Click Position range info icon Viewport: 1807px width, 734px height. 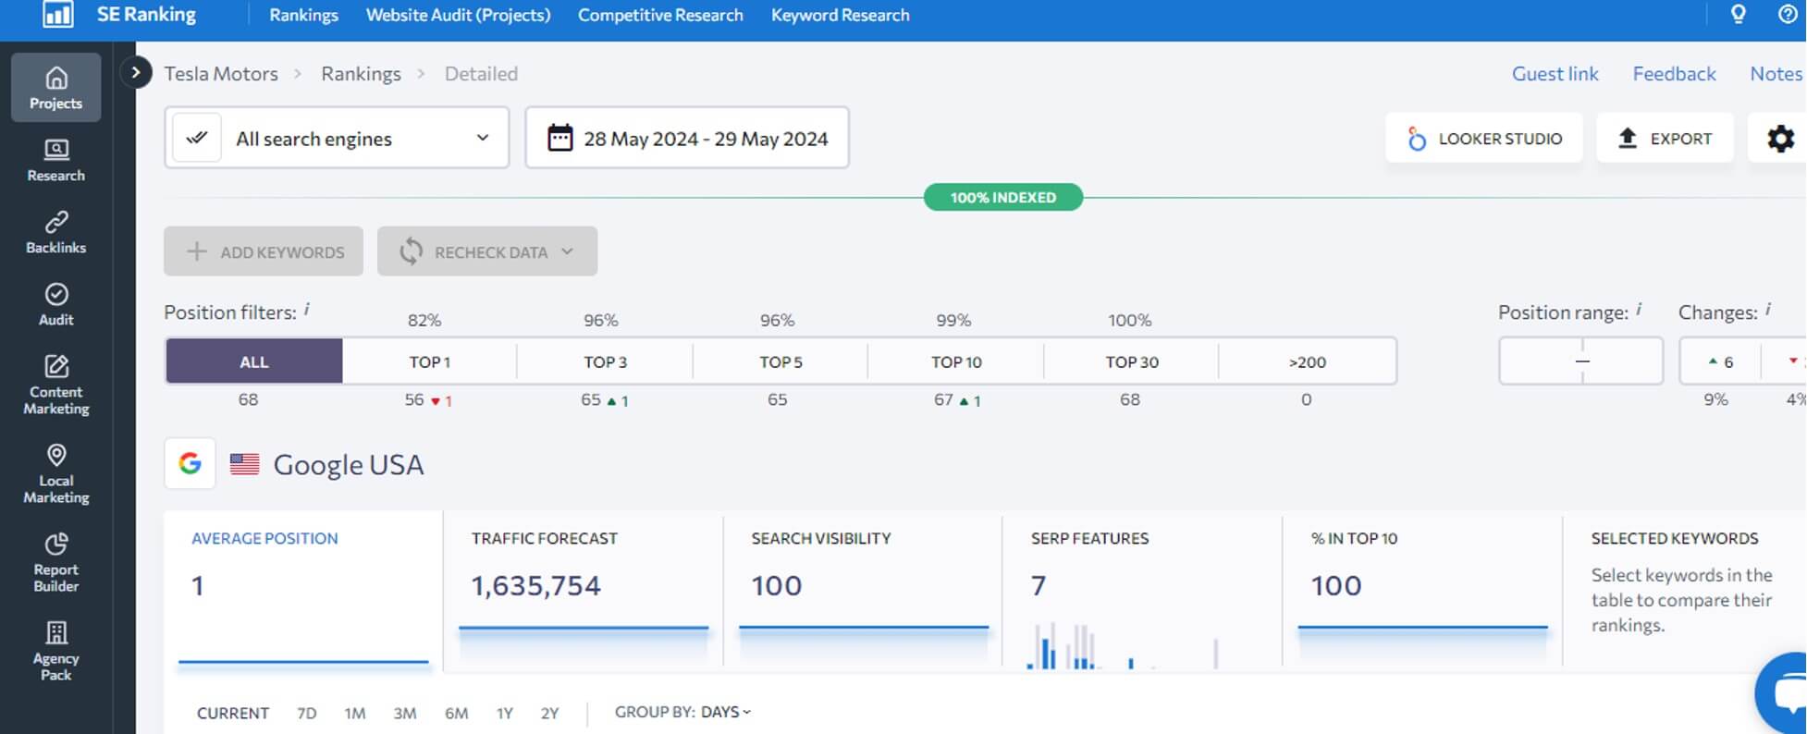point(1639,310)
